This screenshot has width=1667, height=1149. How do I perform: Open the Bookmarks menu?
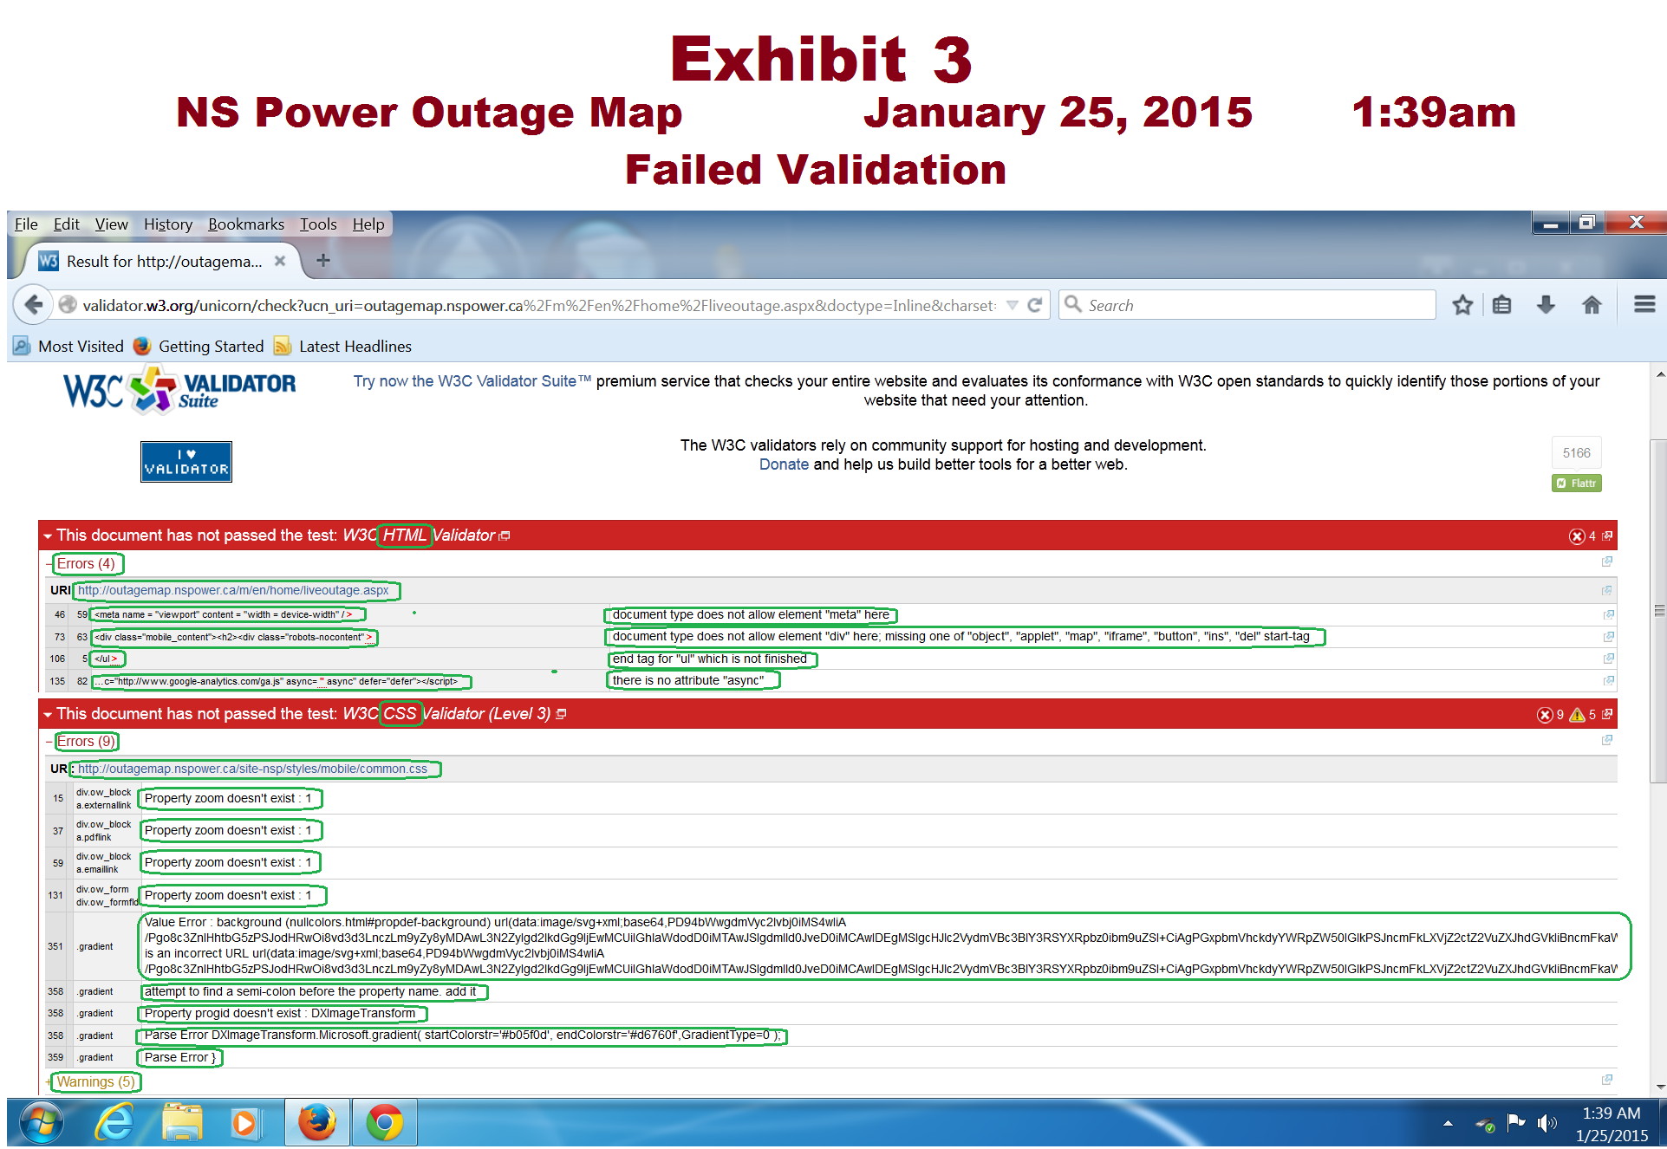(245, 224)
